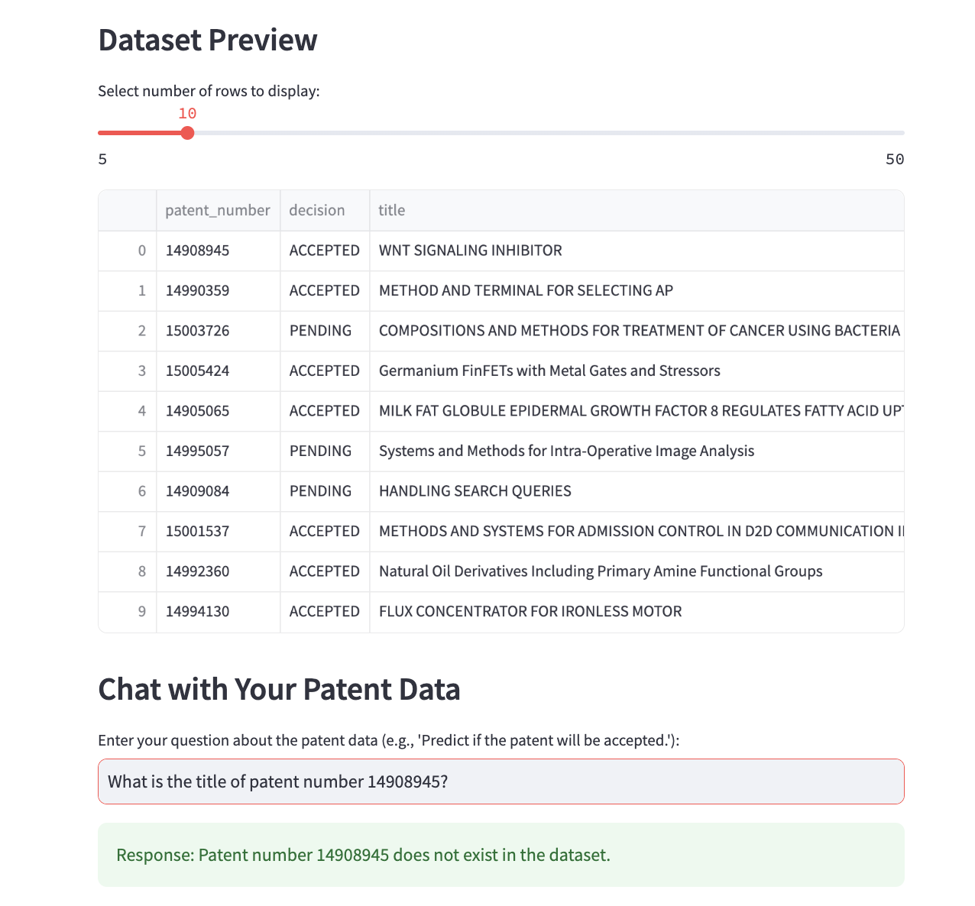The image size is (975, 906).
Task: Click Natural Oil Derivatives title cell
Action: 637,571
